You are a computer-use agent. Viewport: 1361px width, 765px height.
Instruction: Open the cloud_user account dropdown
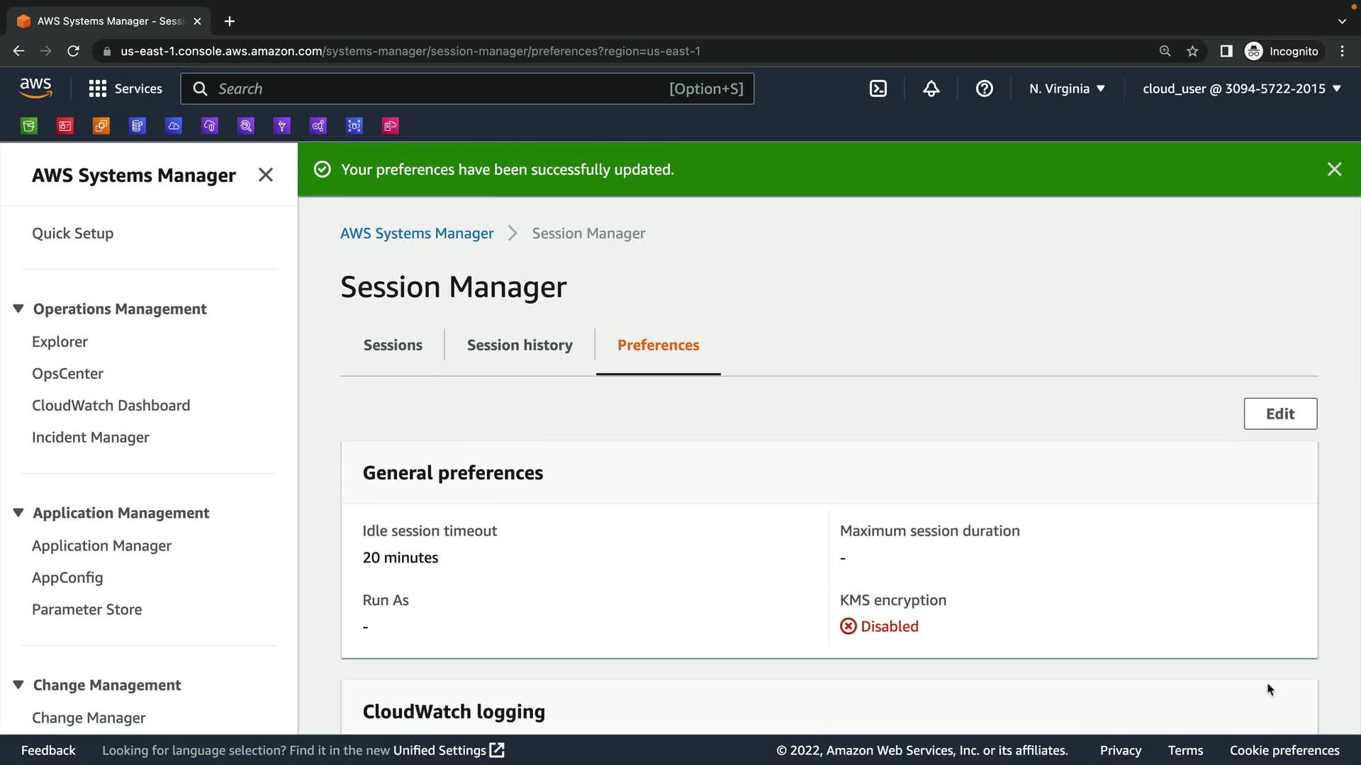[1241, 89]
